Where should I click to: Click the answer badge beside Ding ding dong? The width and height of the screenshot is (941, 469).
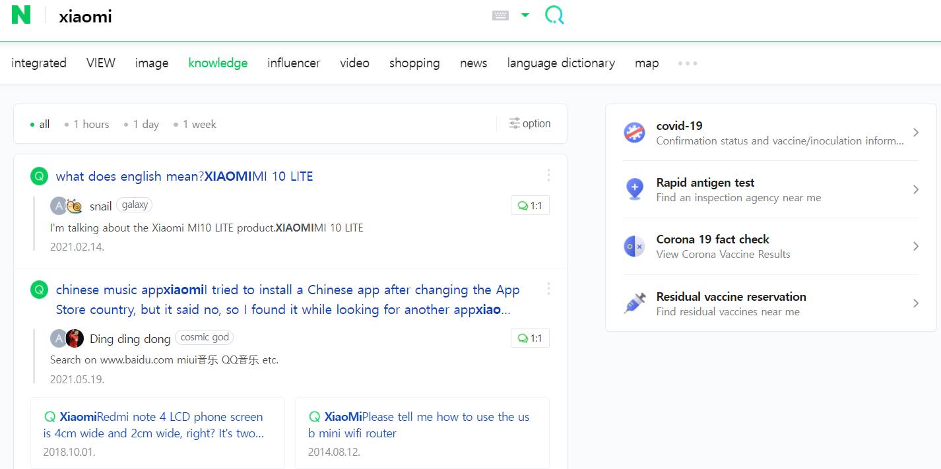pos(58,338)
